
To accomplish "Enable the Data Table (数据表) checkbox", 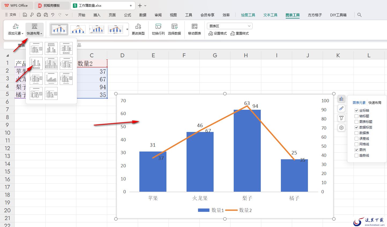I will [x=356, y=133].
